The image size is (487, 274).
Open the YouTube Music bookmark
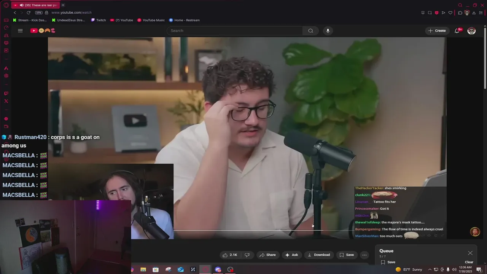(x=151, y=20)
